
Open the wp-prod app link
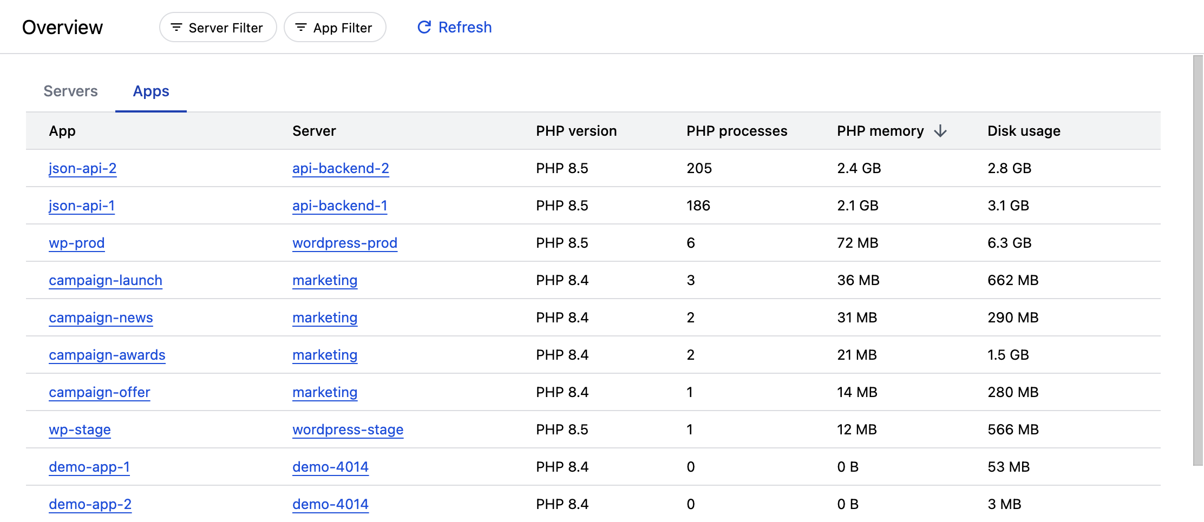pyautogui.click(x=76, y=243)
